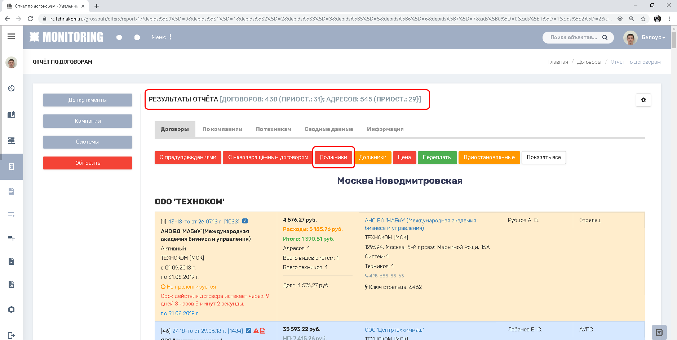677x340 pixels.
Task: Open the browser zoom magnifier icon
Action: coord(632,19)
